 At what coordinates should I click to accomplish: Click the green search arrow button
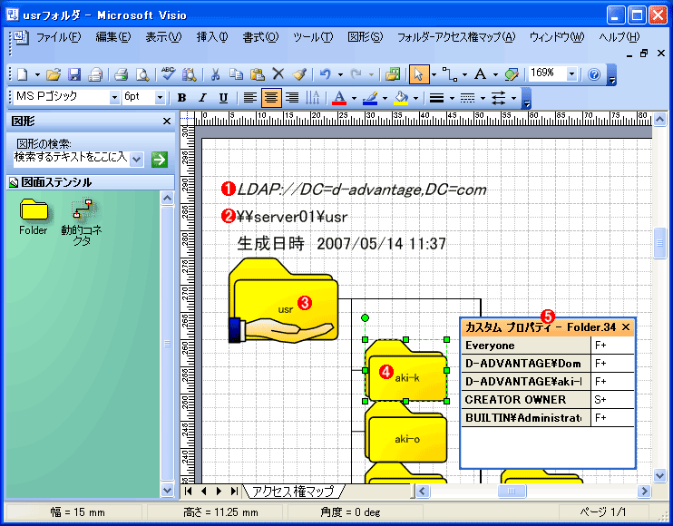[160, 160]
